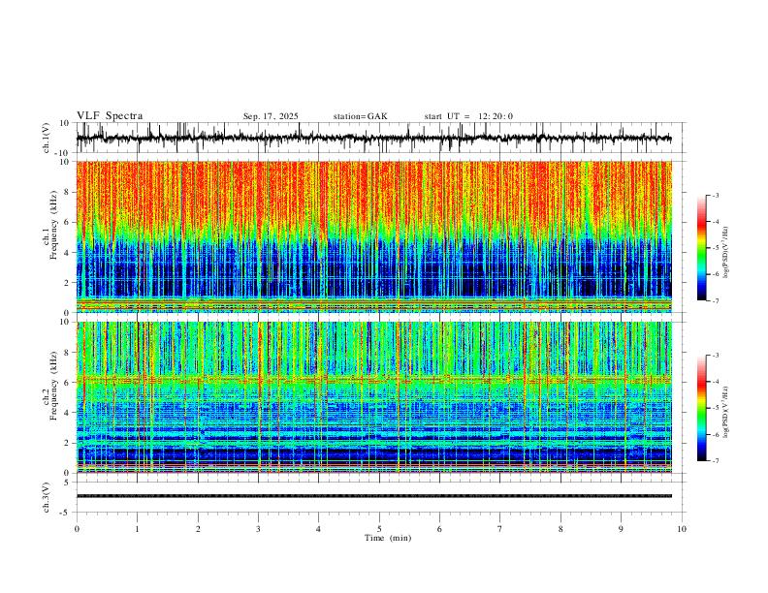Screen dimensions: 768x593
Task: Click the ch.1 voltage waveform trace
Action: (373, 138)
